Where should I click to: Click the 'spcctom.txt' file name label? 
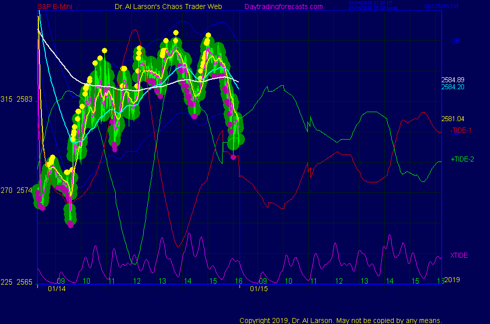click(441, 5)
